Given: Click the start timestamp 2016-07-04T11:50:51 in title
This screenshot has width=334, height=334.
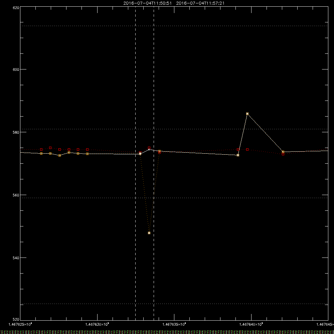Looking at the screenshot, I should coord(147,3).
